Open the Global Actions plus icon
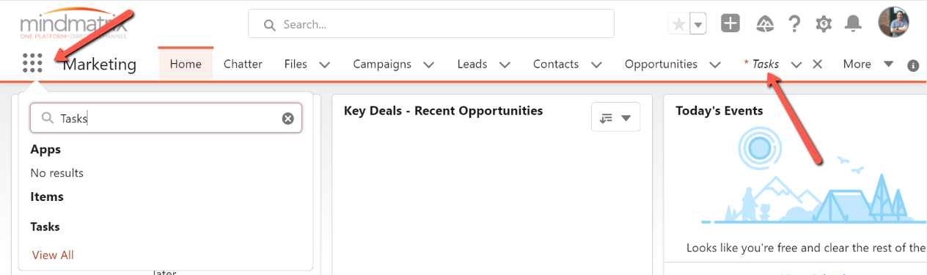 [730, 23]
